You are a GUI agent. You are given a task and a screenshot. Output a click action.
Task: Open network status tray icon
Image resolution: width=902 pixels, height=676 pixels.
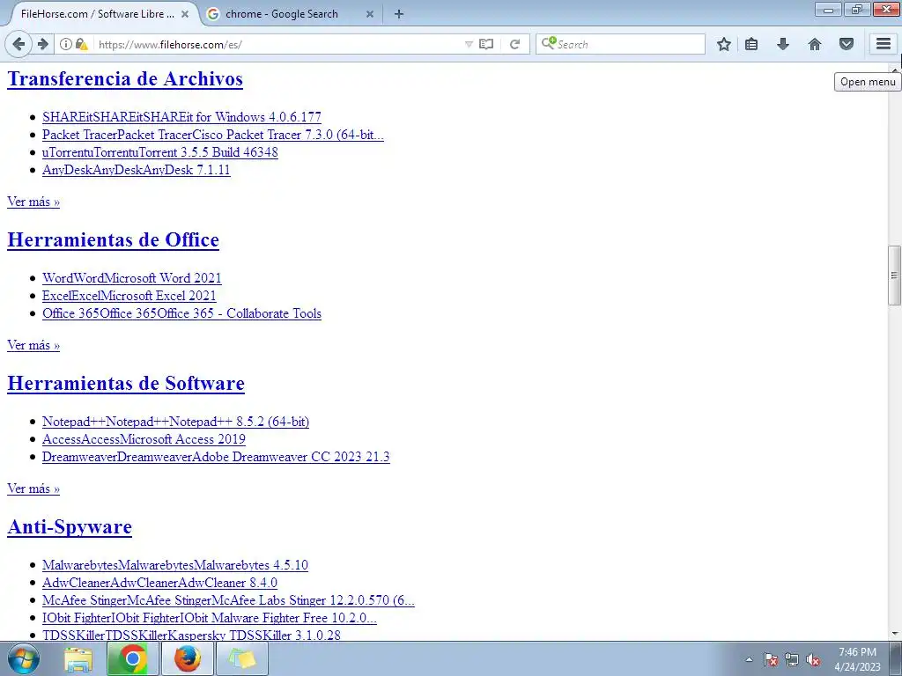pos(792,659)
